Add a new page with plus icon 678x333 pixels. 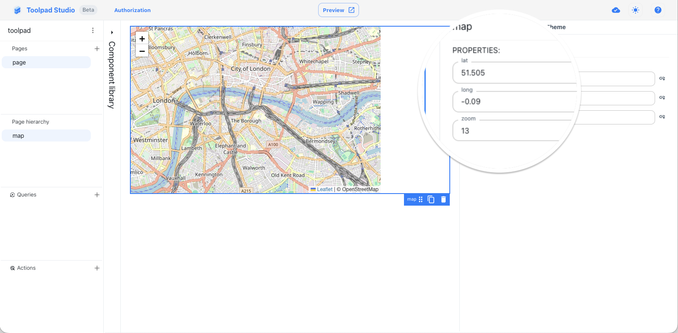pos(97,49)
